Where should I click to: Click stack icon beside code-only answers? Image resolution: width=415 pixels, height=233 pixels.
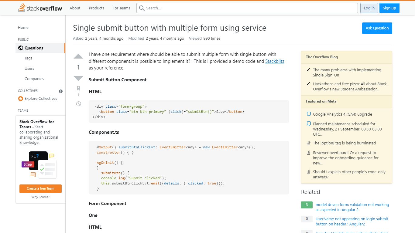309,172
